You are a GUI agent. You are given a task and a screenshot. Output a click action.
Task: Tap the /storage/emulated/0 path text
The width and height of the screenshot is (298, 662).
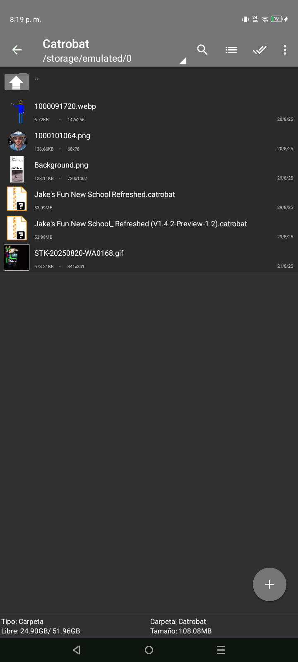coord(87,59)
